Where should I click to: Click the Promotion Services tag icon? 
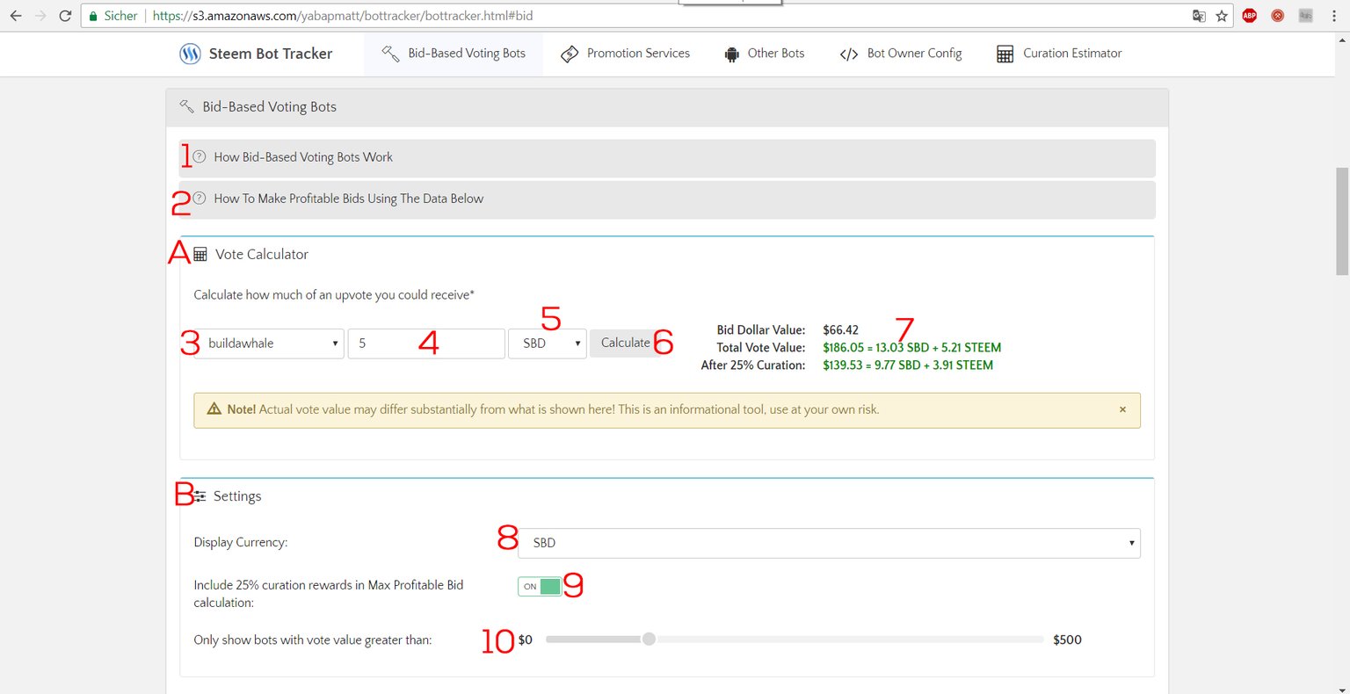570,54
